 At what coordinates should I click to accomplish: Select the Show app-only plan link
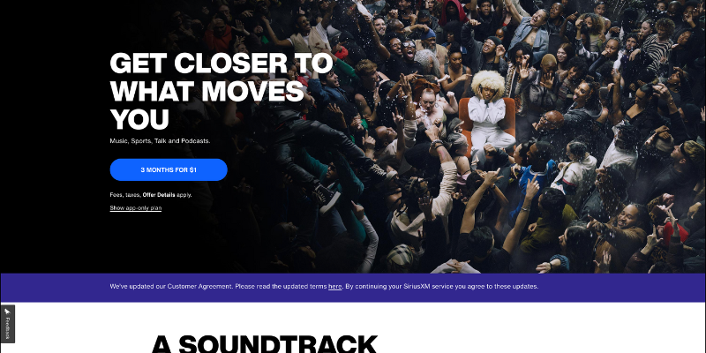[x=136, y=208]
